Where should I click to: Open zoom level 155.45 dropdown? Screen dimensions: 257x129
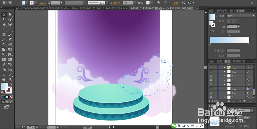37,127
